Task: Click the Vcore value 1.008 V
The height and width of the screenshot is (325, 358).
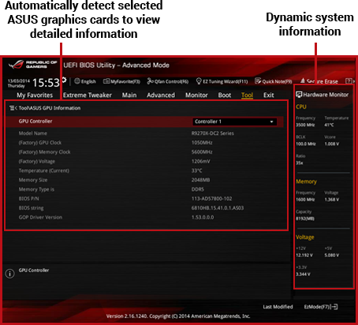Action: 332,144
